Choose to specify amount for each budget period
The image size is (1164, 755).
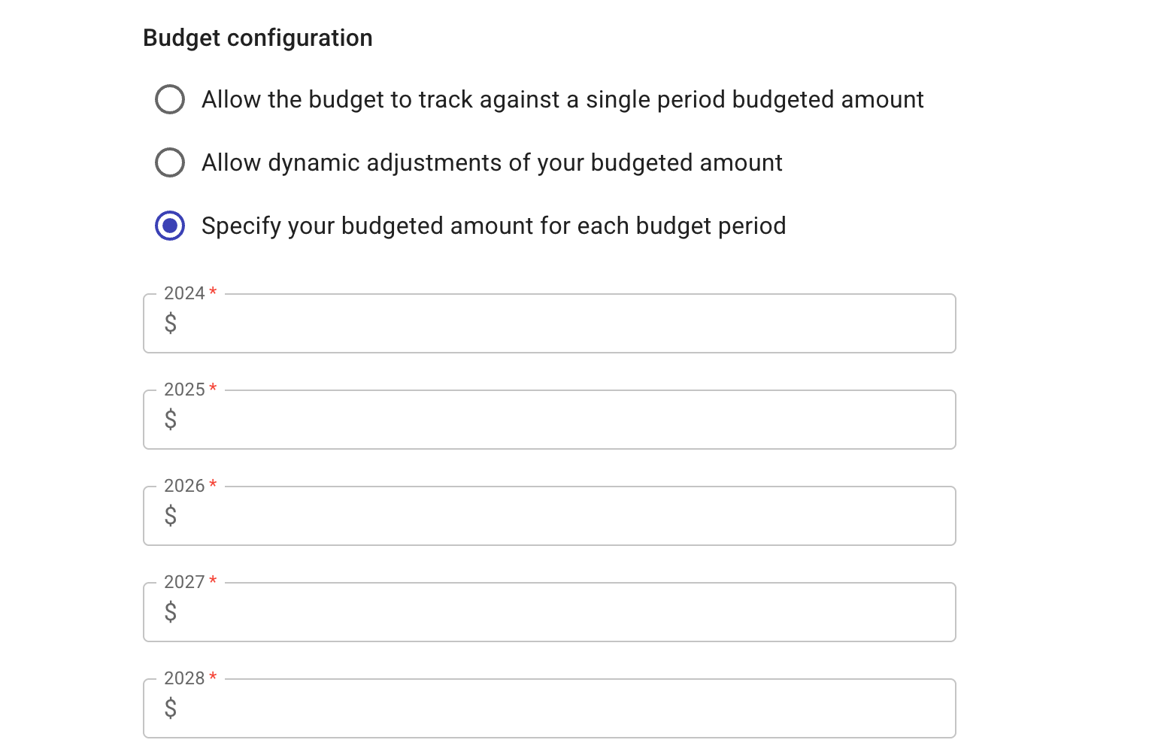coord(170,225)
